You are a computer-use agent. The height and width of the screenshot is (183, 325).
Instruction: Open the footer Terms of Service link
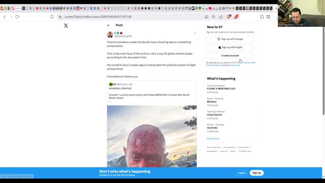pos(213,147)
